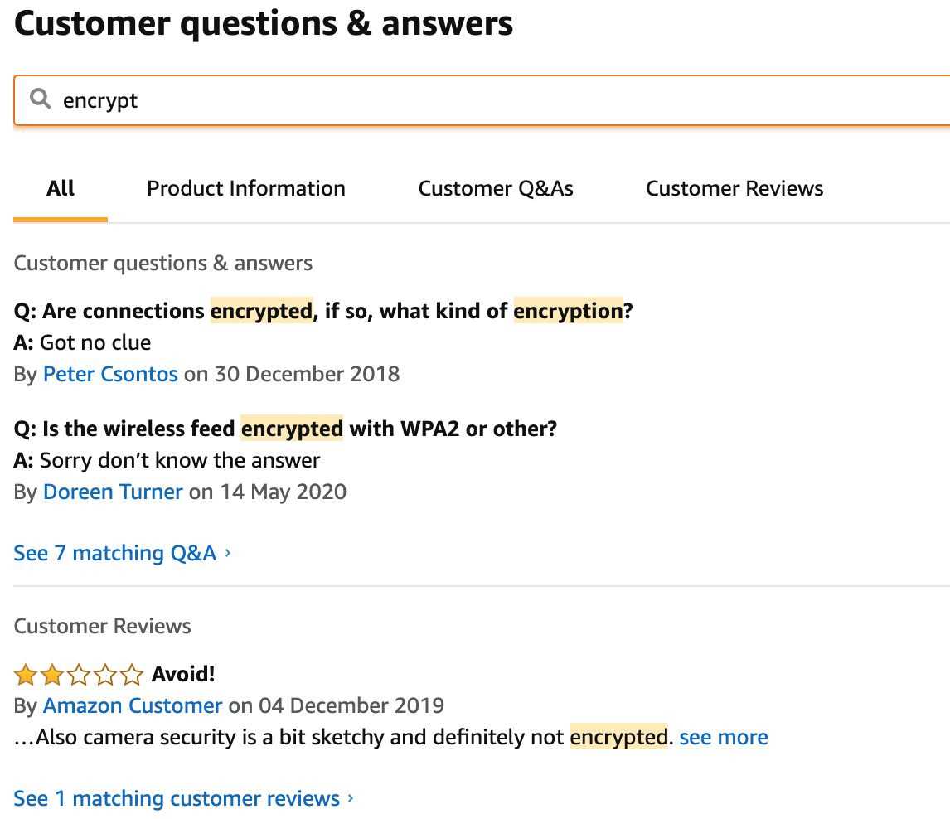Expand the review with "see more"
This screenshot has height=819, width=950.
pos(724,737)
